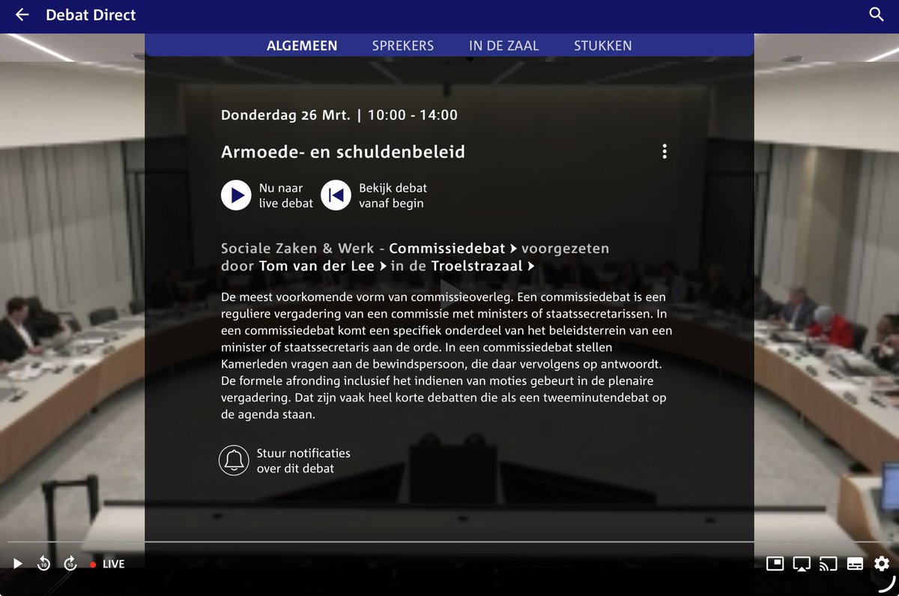Jump to LIVE indicator
Screen dimensions: 899x596
(x=107, y=564)
